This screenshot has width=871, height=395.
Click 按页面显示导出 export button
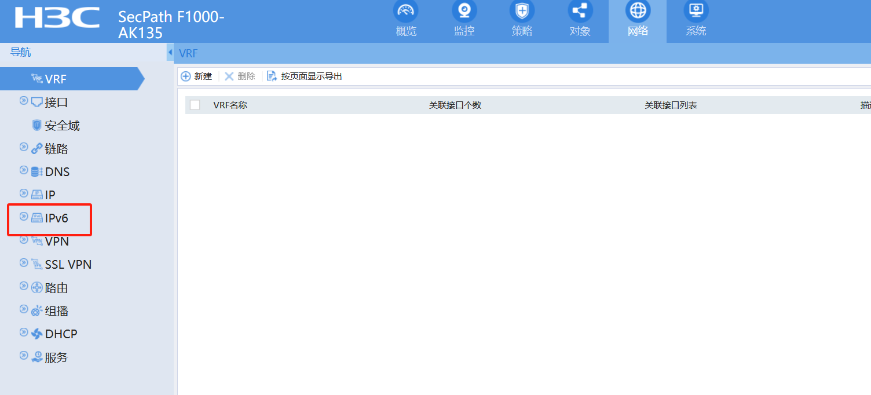pyautogui.click(x=312, y=76)
